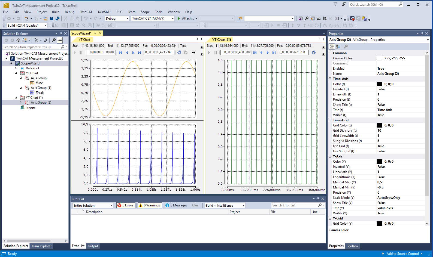This screenshot has height=257, width=433.
Task: Toggle the 0 Messages filter button
Action: coord(176,205)
